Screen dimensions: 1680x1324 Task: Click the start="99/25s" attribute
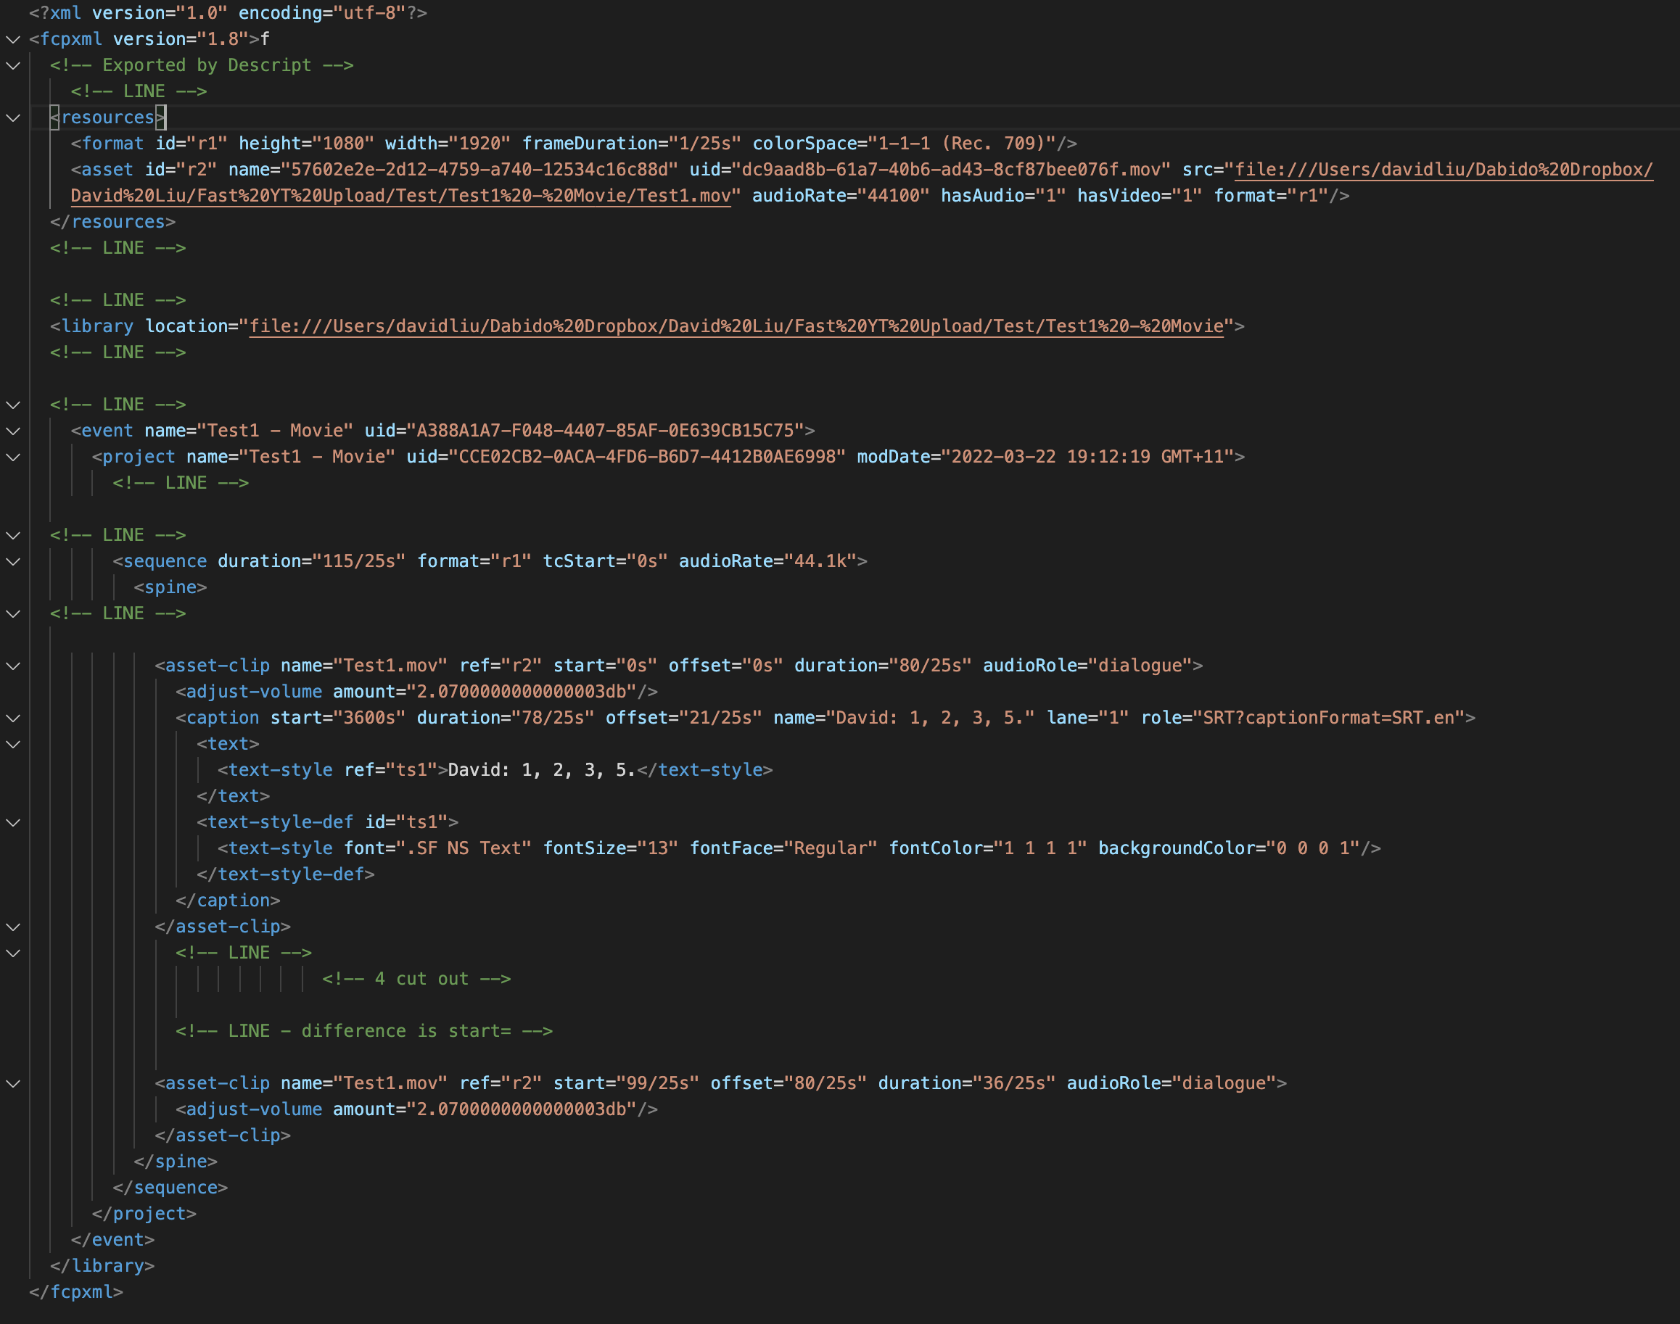[x=626, y=1084]
